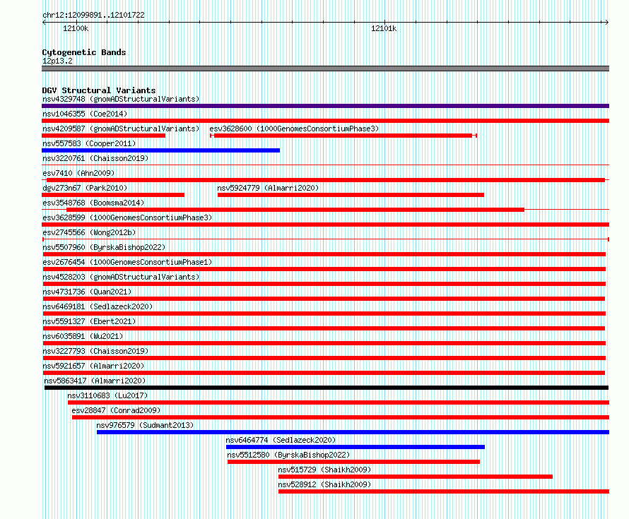Click the black nsv5863417 Almarri2020 bar

[x=327, y=388]
